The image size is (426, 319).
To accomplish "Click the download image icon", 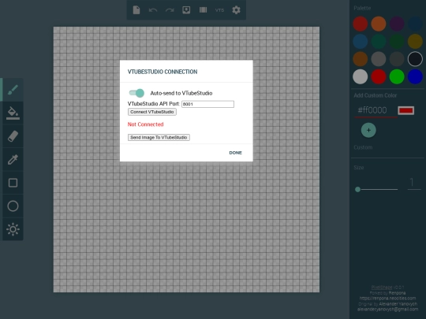I will 186,10.
